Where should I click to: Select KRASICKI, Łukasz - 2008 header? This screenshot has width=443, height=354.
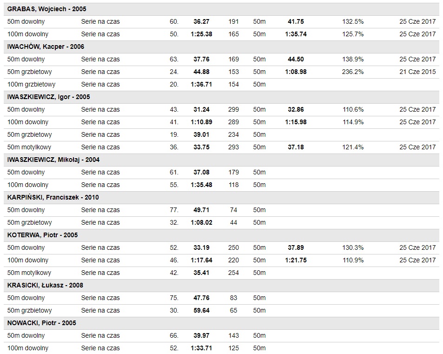point(45,285)
